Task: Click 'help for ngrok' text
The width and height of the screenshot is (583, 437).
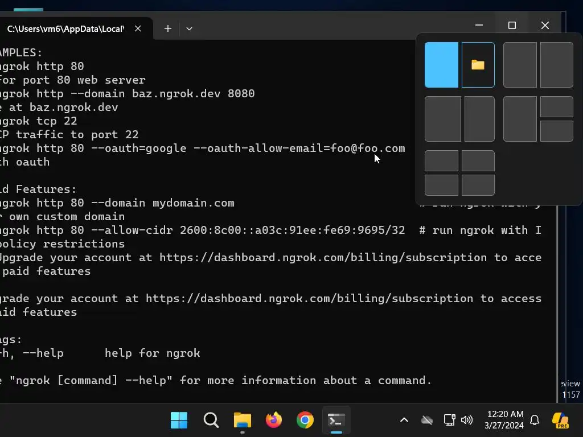Action: coord(153,353)
